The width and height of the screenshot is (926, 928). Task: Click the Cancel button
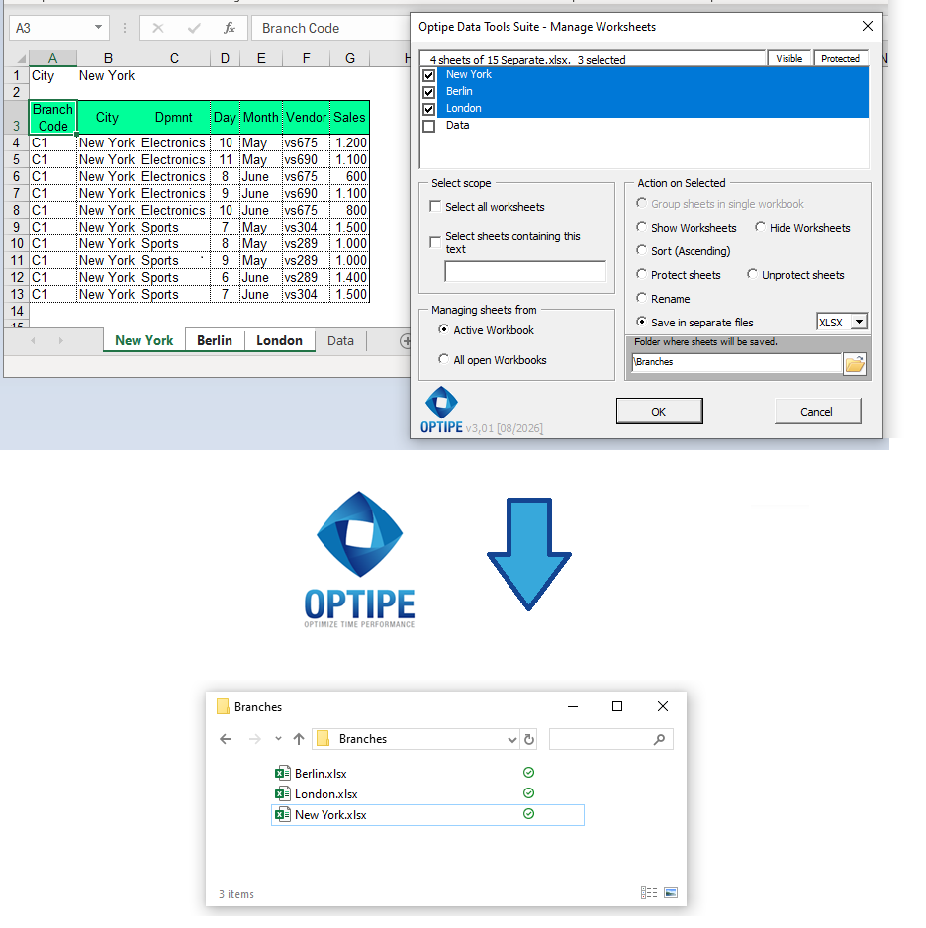point(816,412)
